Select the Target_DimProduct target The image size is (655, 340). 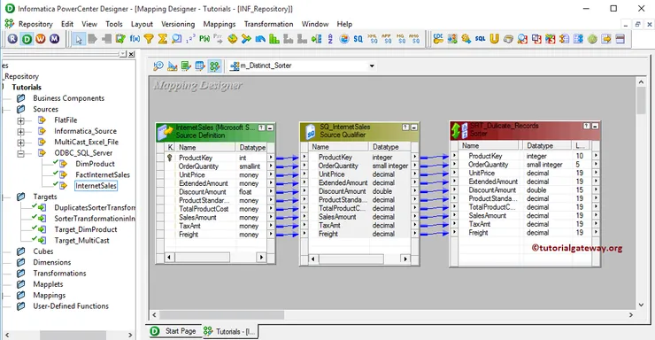(x=86, y=229)
